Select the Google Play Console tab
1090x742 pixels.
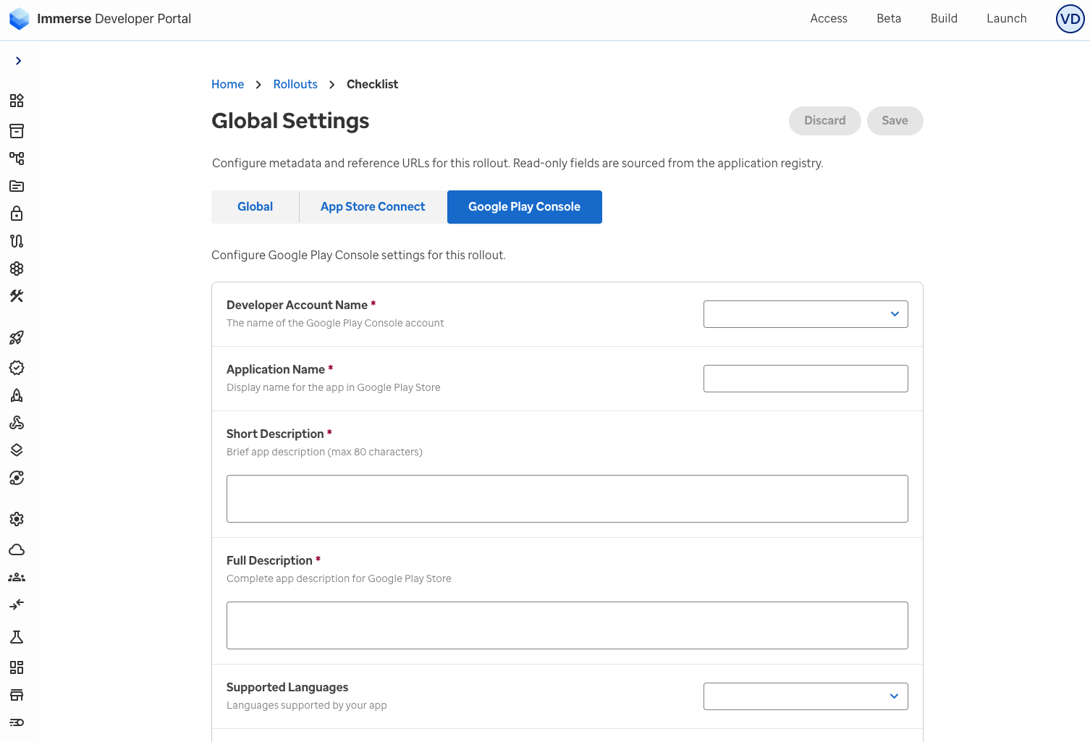pos(525,207)
